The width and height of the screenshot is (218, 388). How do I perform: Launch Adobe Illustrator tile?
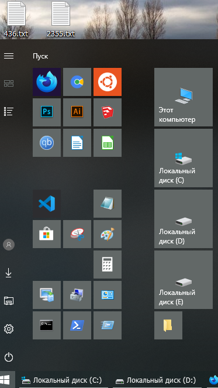coord(77,112)
